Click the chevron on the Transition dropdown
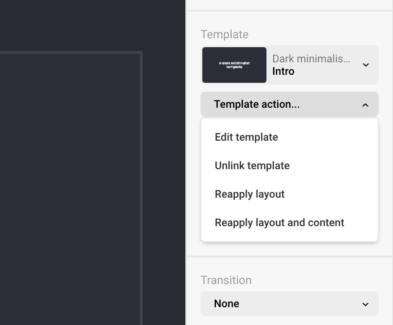 click(365, 304)
